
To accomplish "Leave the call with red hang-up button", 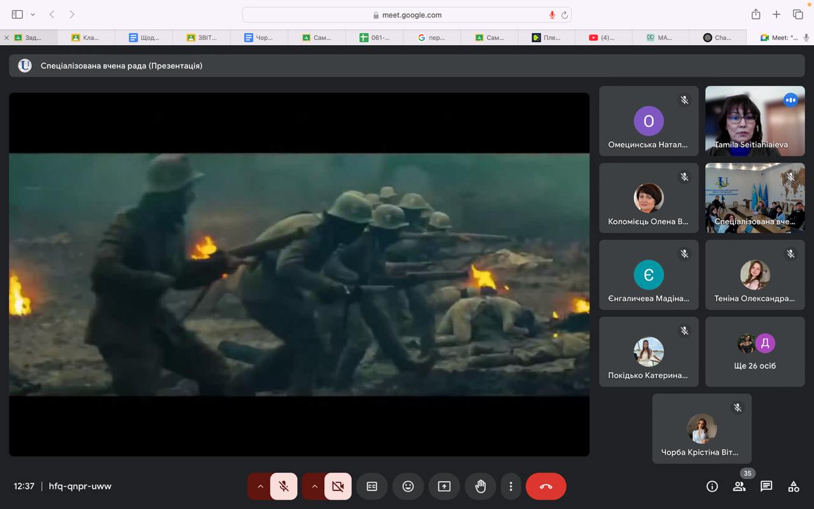I will pyautogui.click(x=546, y=486).
